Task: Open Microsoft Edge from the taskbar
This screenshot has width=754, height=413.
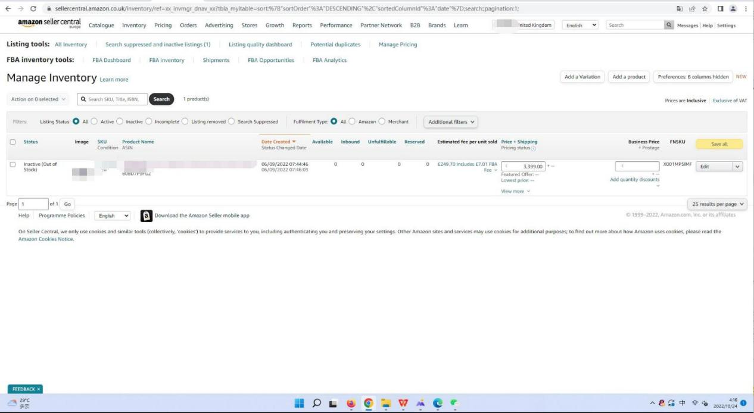Action: pos(438,403)
